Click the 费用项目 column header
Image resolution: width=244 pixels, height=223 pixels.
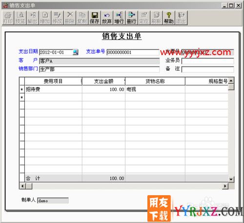coord(53,81)
